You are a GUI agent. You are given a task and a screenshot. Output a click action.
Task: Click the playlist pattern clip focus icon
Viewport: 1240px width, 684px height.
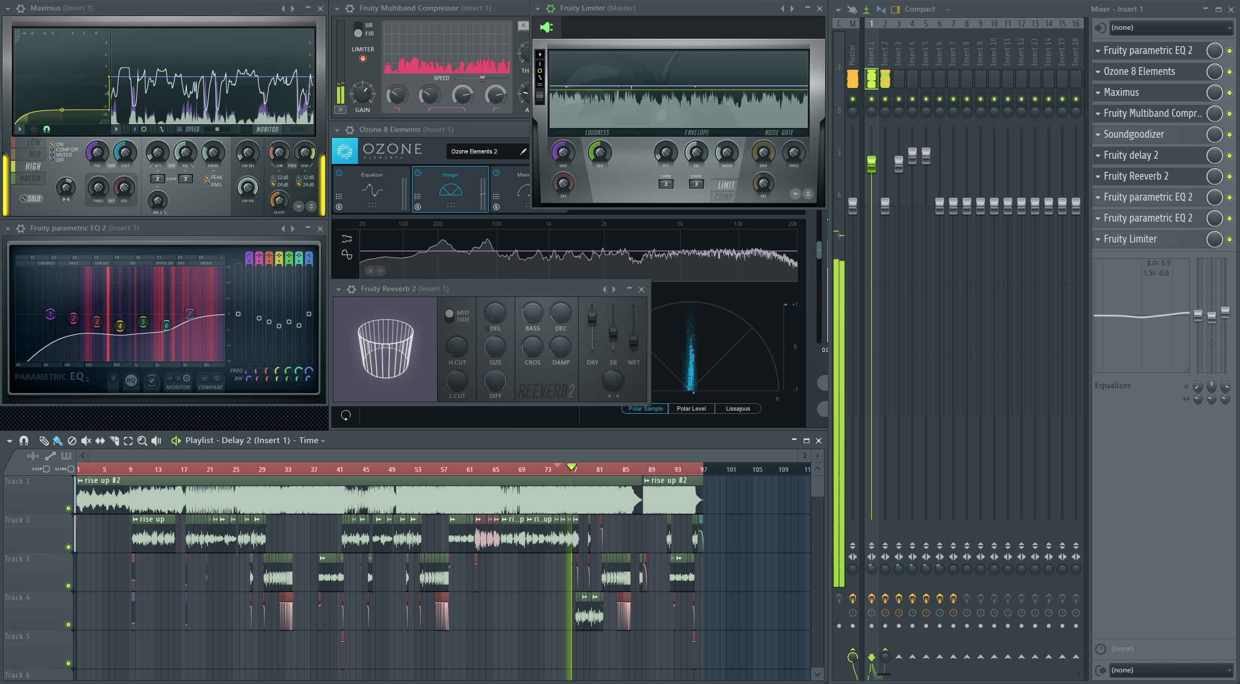[66, 456]
